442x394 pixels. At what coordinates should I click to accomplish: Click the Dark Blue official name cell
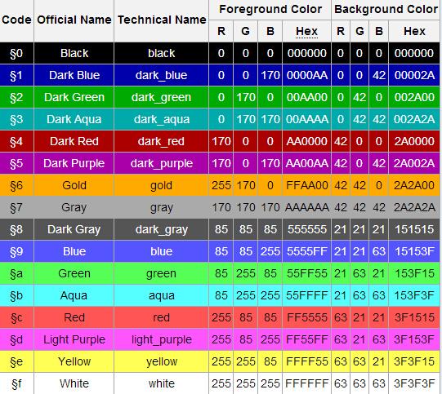(74, 75)
